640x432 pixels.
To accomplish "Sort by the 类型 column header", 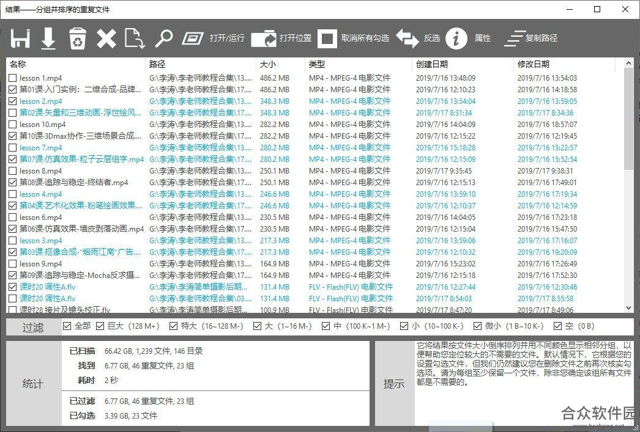I will coord(359,64).
